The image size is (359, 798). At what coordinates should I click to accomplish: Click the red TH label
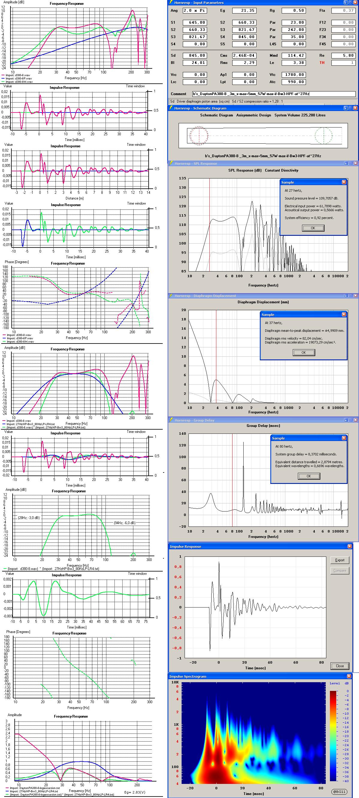(322, 63)
